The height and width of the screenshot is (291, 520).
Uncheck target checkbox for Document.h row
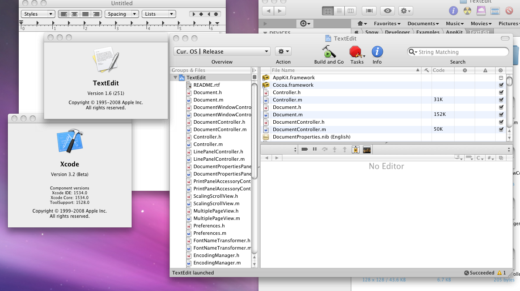pos(501,108)
